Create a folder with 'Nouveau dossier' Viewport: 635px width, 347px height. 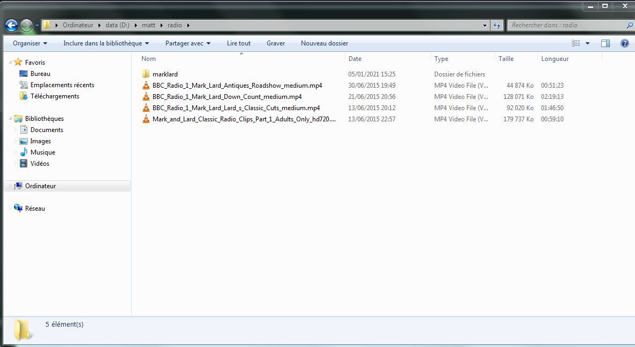pyautogui.click(x=324, y=43)
